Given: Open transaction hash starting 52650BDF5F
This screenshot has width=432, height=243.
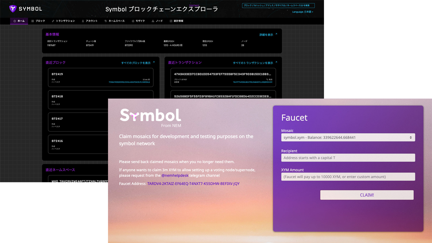Looking at the screenshot, I should tap(223, 96).
